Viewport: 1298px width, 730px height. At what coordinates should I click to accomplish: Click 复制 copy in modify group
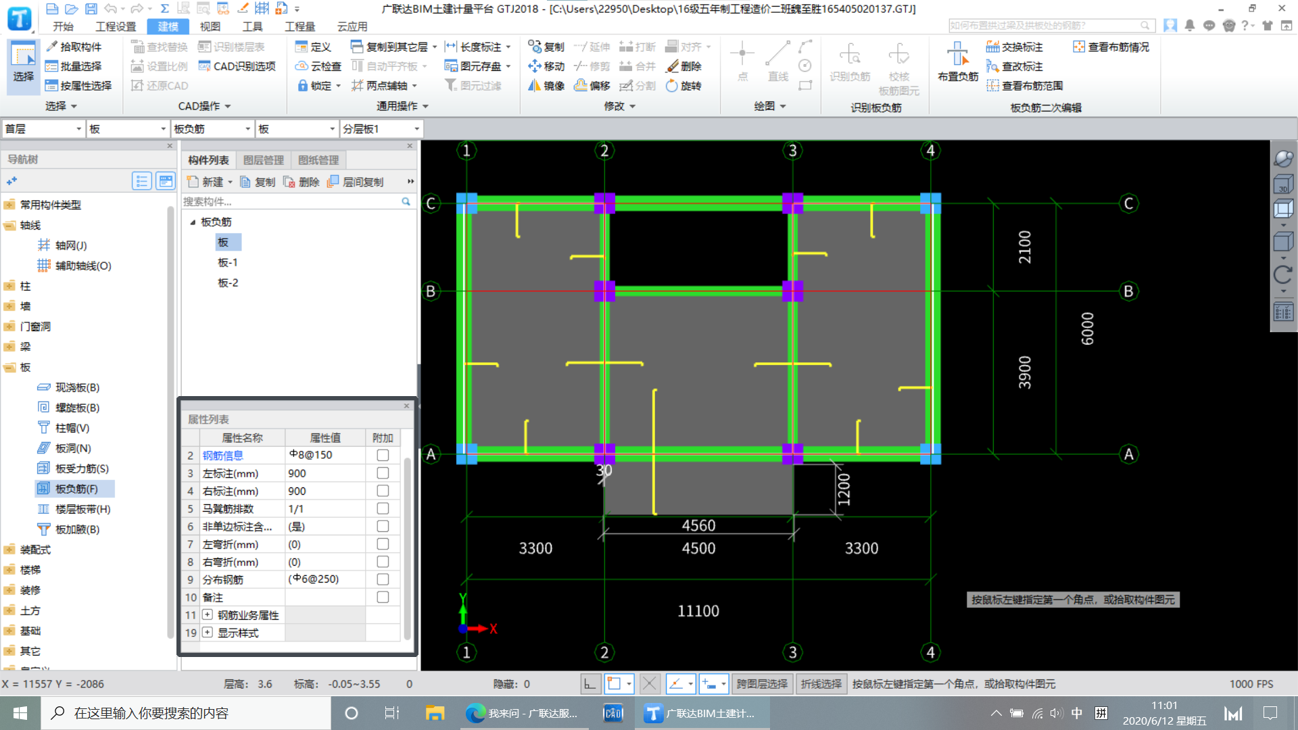[546, 47]
